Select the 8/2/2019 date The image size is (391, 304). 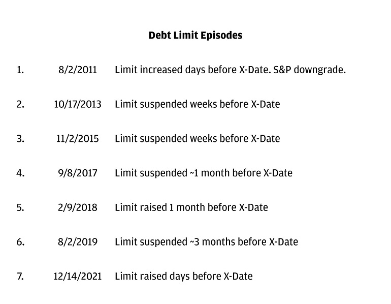point(77,242)
